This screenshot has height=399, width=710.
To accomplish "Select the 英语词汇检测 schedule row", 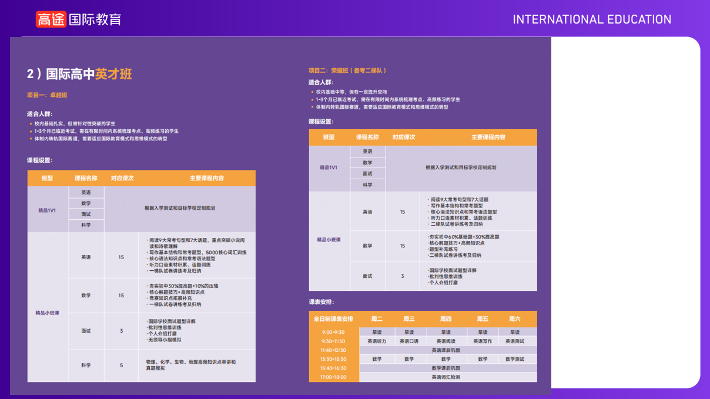I will 446,377.
